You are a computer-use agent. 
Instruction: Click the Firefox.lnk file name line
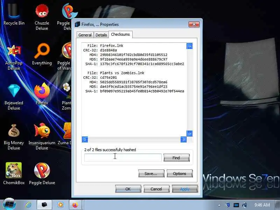pos(105,45)
